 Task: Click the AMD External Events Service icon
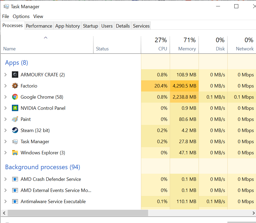coord(15,190)
